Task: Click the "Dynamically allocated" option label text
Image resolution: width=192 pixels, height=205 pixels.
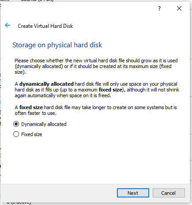Action: (x=44, y=124)
